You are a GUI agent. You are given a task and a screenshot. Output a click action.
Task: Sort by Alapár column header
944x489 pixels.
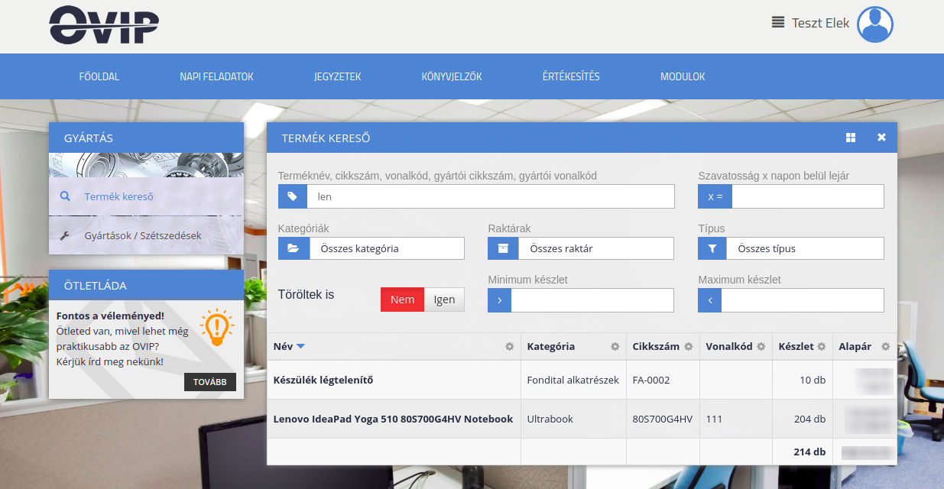coord(855,347)
